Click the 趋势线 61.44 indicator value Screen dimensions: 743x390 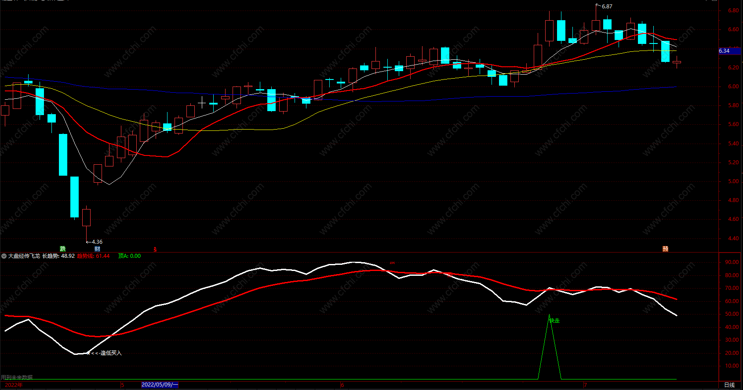[93, 256]
